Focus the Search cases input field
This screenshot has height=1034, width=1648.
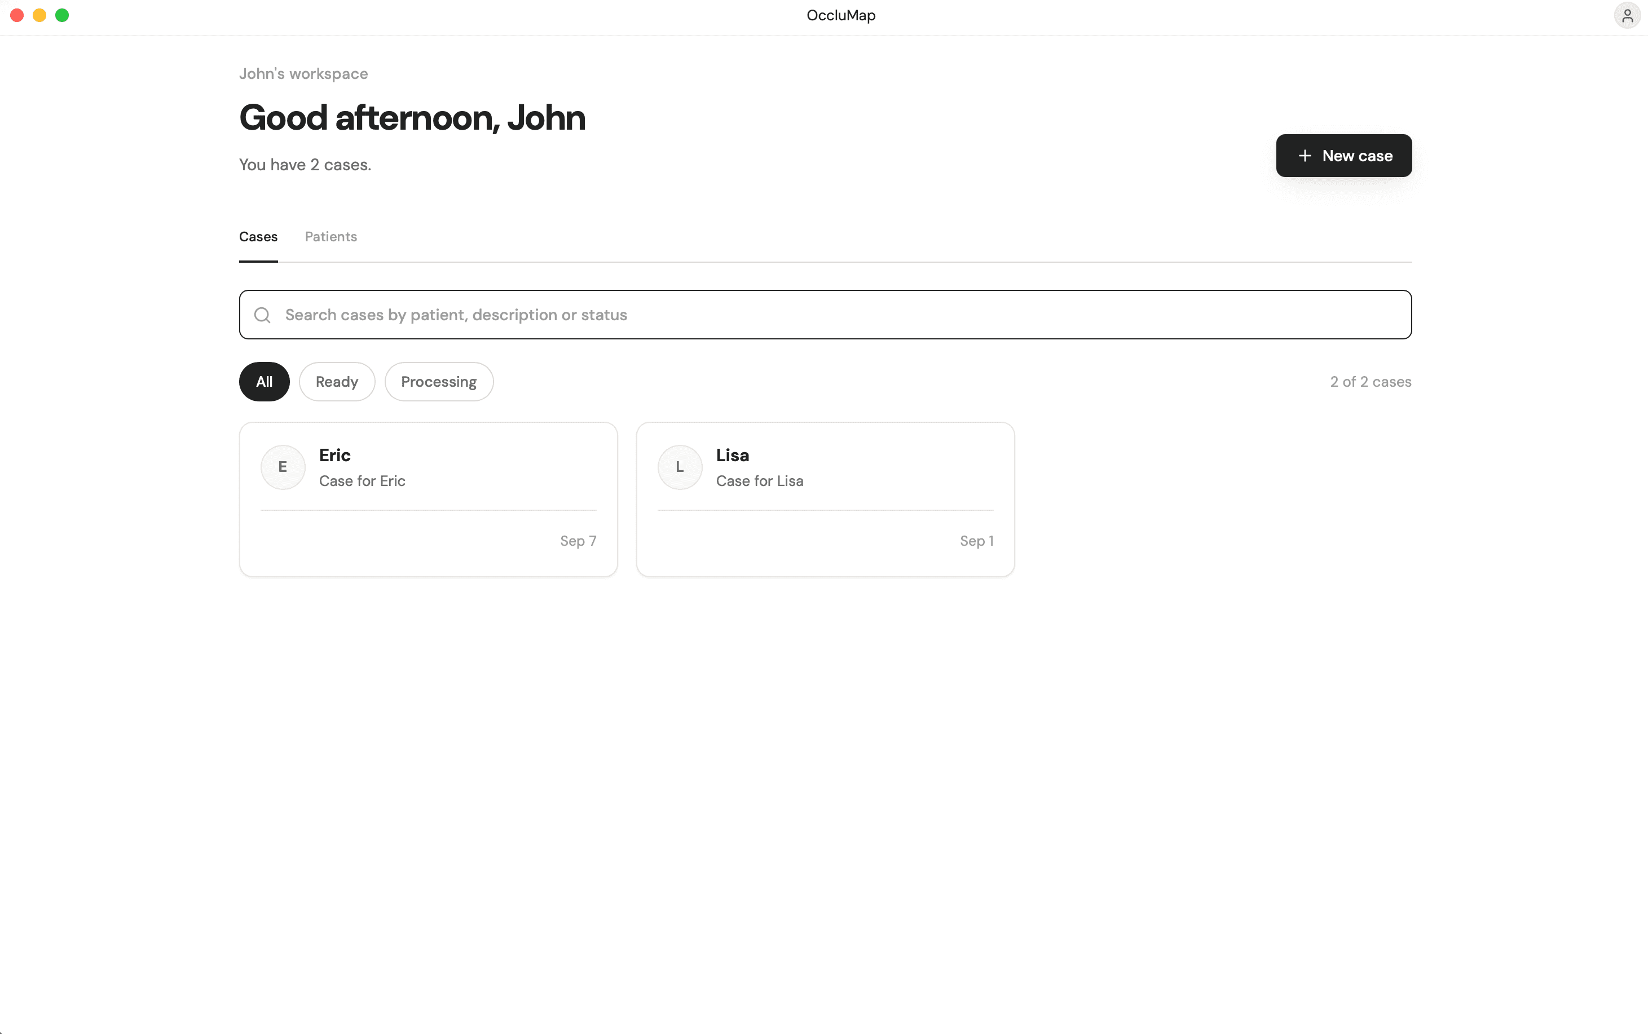point(825,315)
